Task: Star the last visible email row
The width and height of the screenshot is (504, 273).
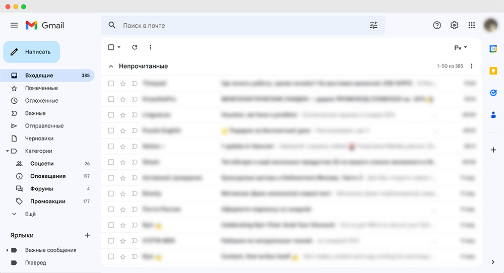Action: 123,256
